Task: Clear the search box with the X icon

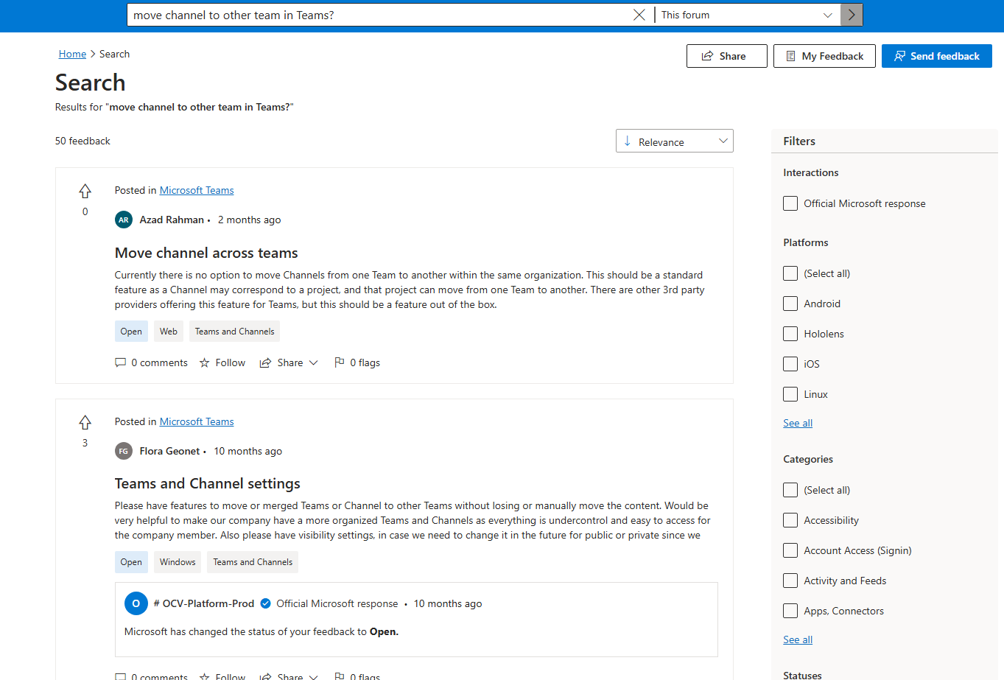Action: (639, 15)
